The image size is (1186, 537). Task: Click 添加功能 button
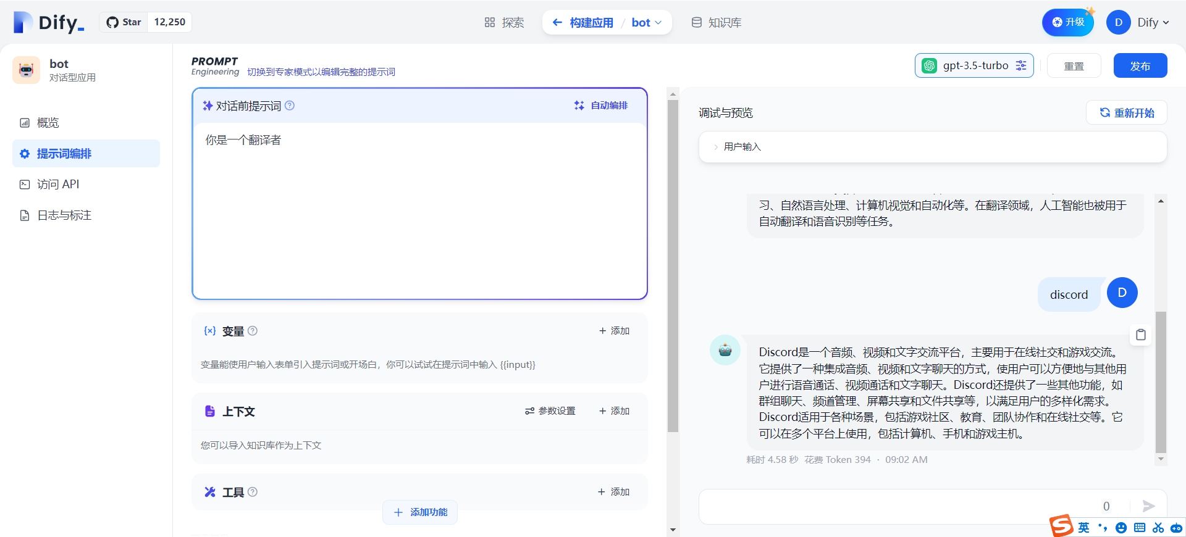click(x=420, y=512)
